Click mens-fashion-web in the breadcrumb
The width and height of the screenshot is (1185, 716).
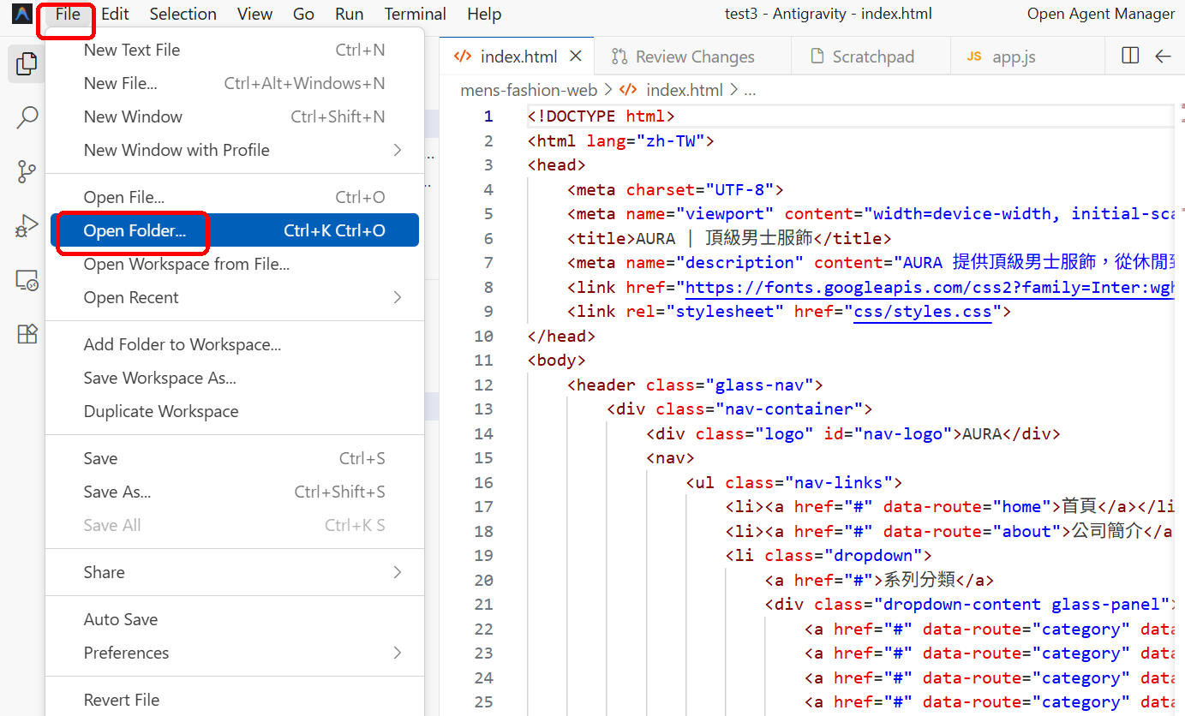pos(529,90)
